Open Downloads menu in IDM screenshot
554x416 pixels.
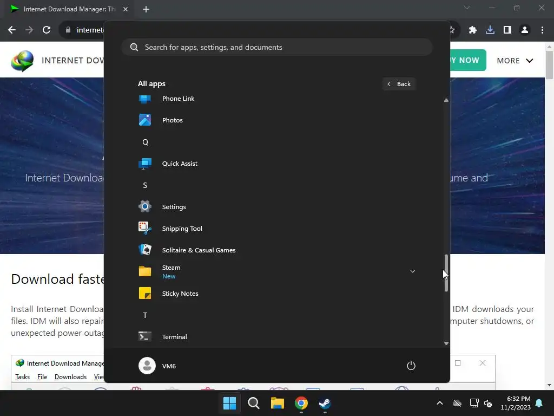click(70, 377)
